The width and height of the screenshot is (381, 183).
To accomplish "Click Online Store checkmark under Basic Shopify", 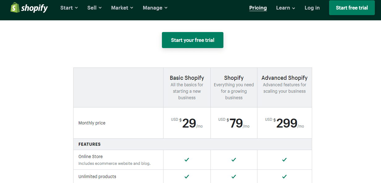I will coord(187,160).
